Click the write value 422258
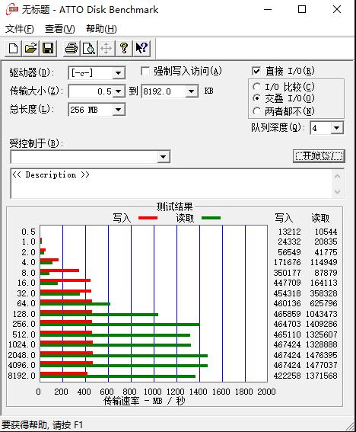This screenshot has height=432, width=356. pos(287,376)
